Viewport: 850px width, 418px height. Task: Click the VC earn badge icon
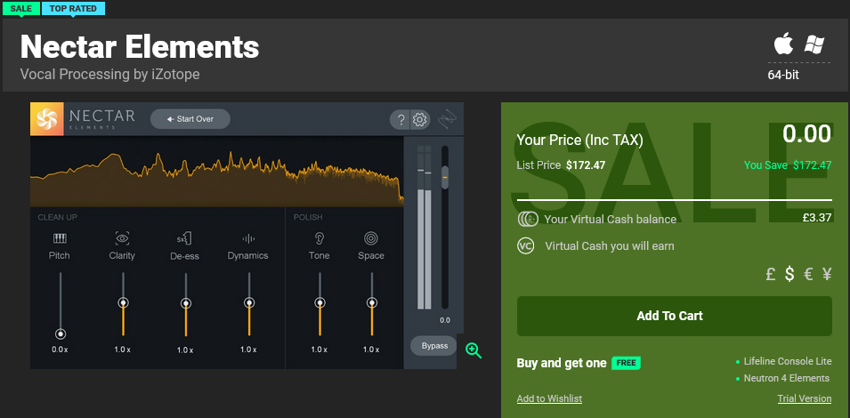[525, 245]
